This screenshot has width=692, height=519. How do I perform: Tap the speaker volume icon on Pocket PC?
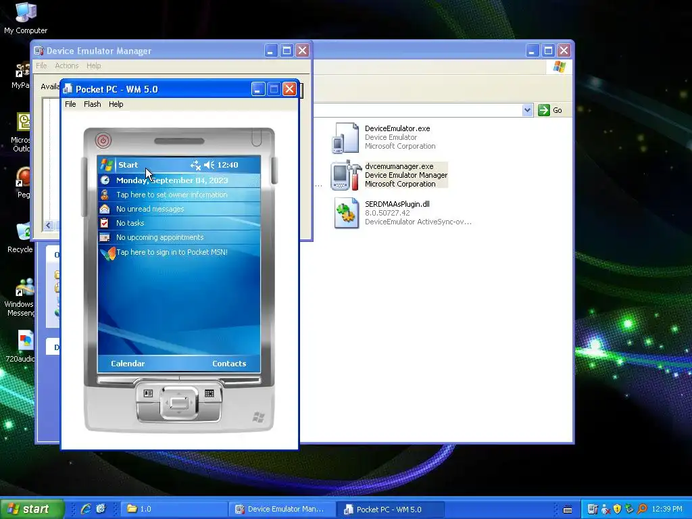(x=209, y=165)
